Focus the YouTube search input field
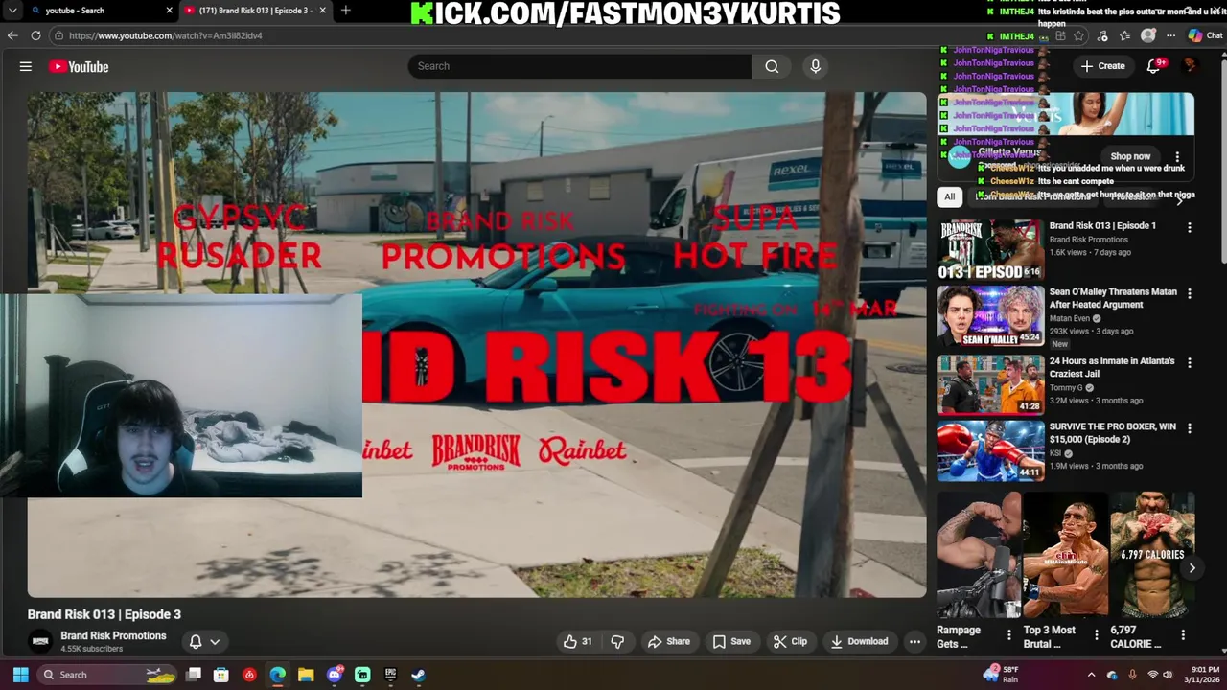 coord(580,66)
